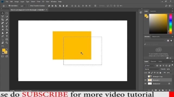Enable Show Transform Controls checkbox
Image resolution: width=174 pixels, height=97 pixels.
(x=29, y=6)
